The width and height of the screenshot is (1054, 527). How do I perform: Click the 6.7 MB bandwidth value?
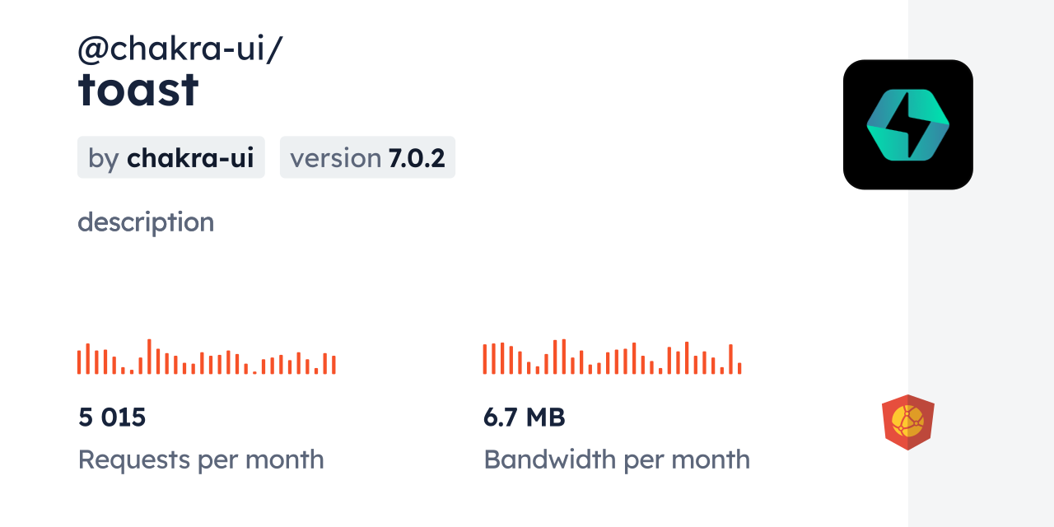524,417
